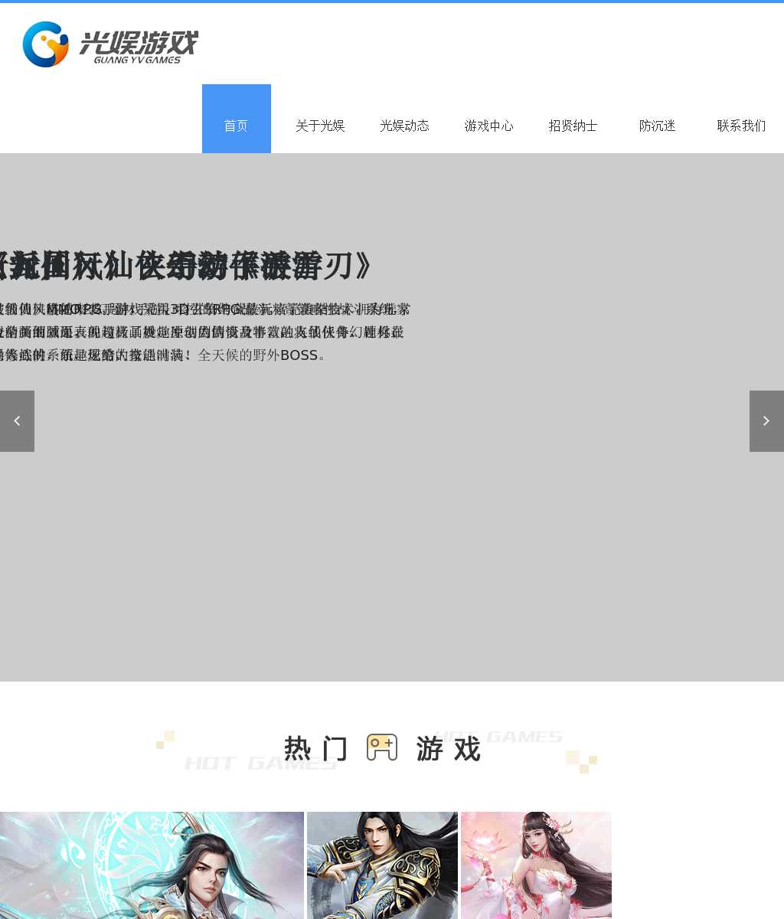Click the gamepad icon in the hot games heading
Screen dimensions: 784x919
coord(382,747)
